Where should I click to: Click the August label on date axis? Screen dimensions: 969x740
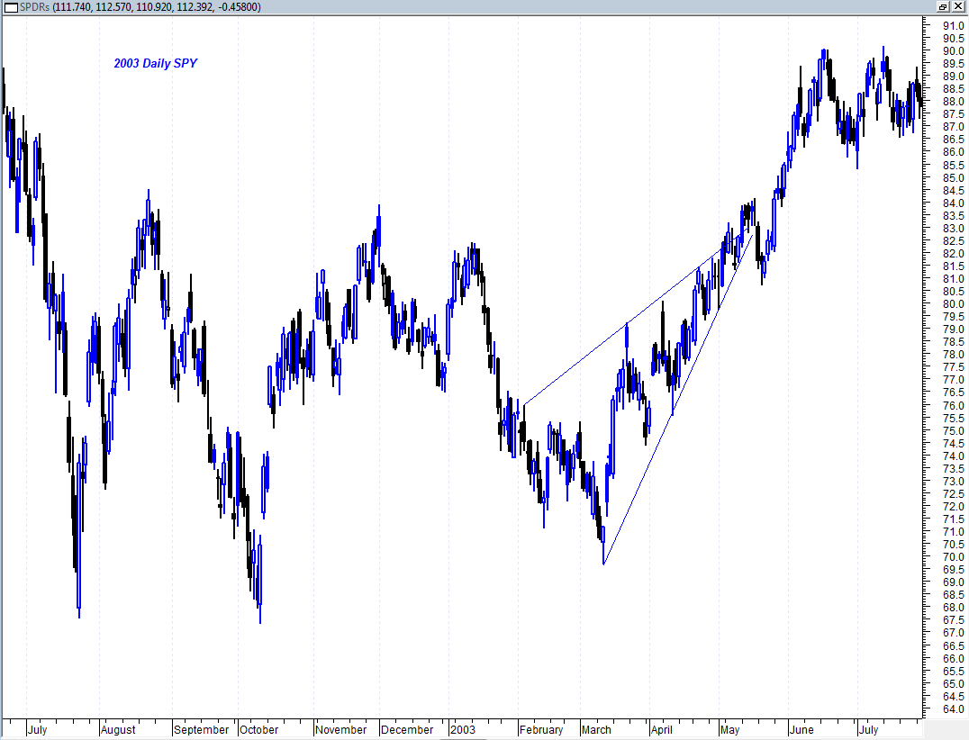pos(118,729)
